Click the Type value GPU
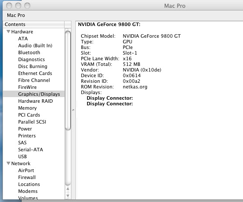Screen dimensions: 243x202 [127, 42]
